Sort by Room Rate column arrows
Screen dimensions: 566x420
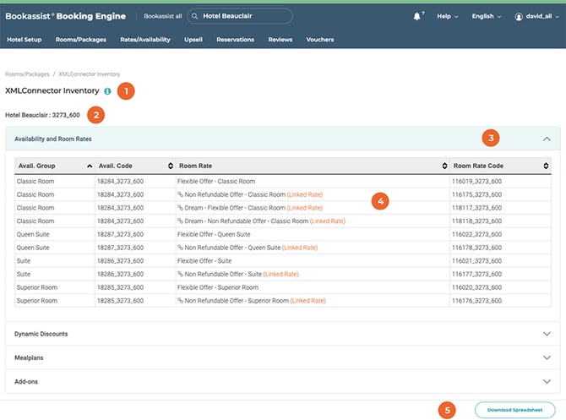444,166
